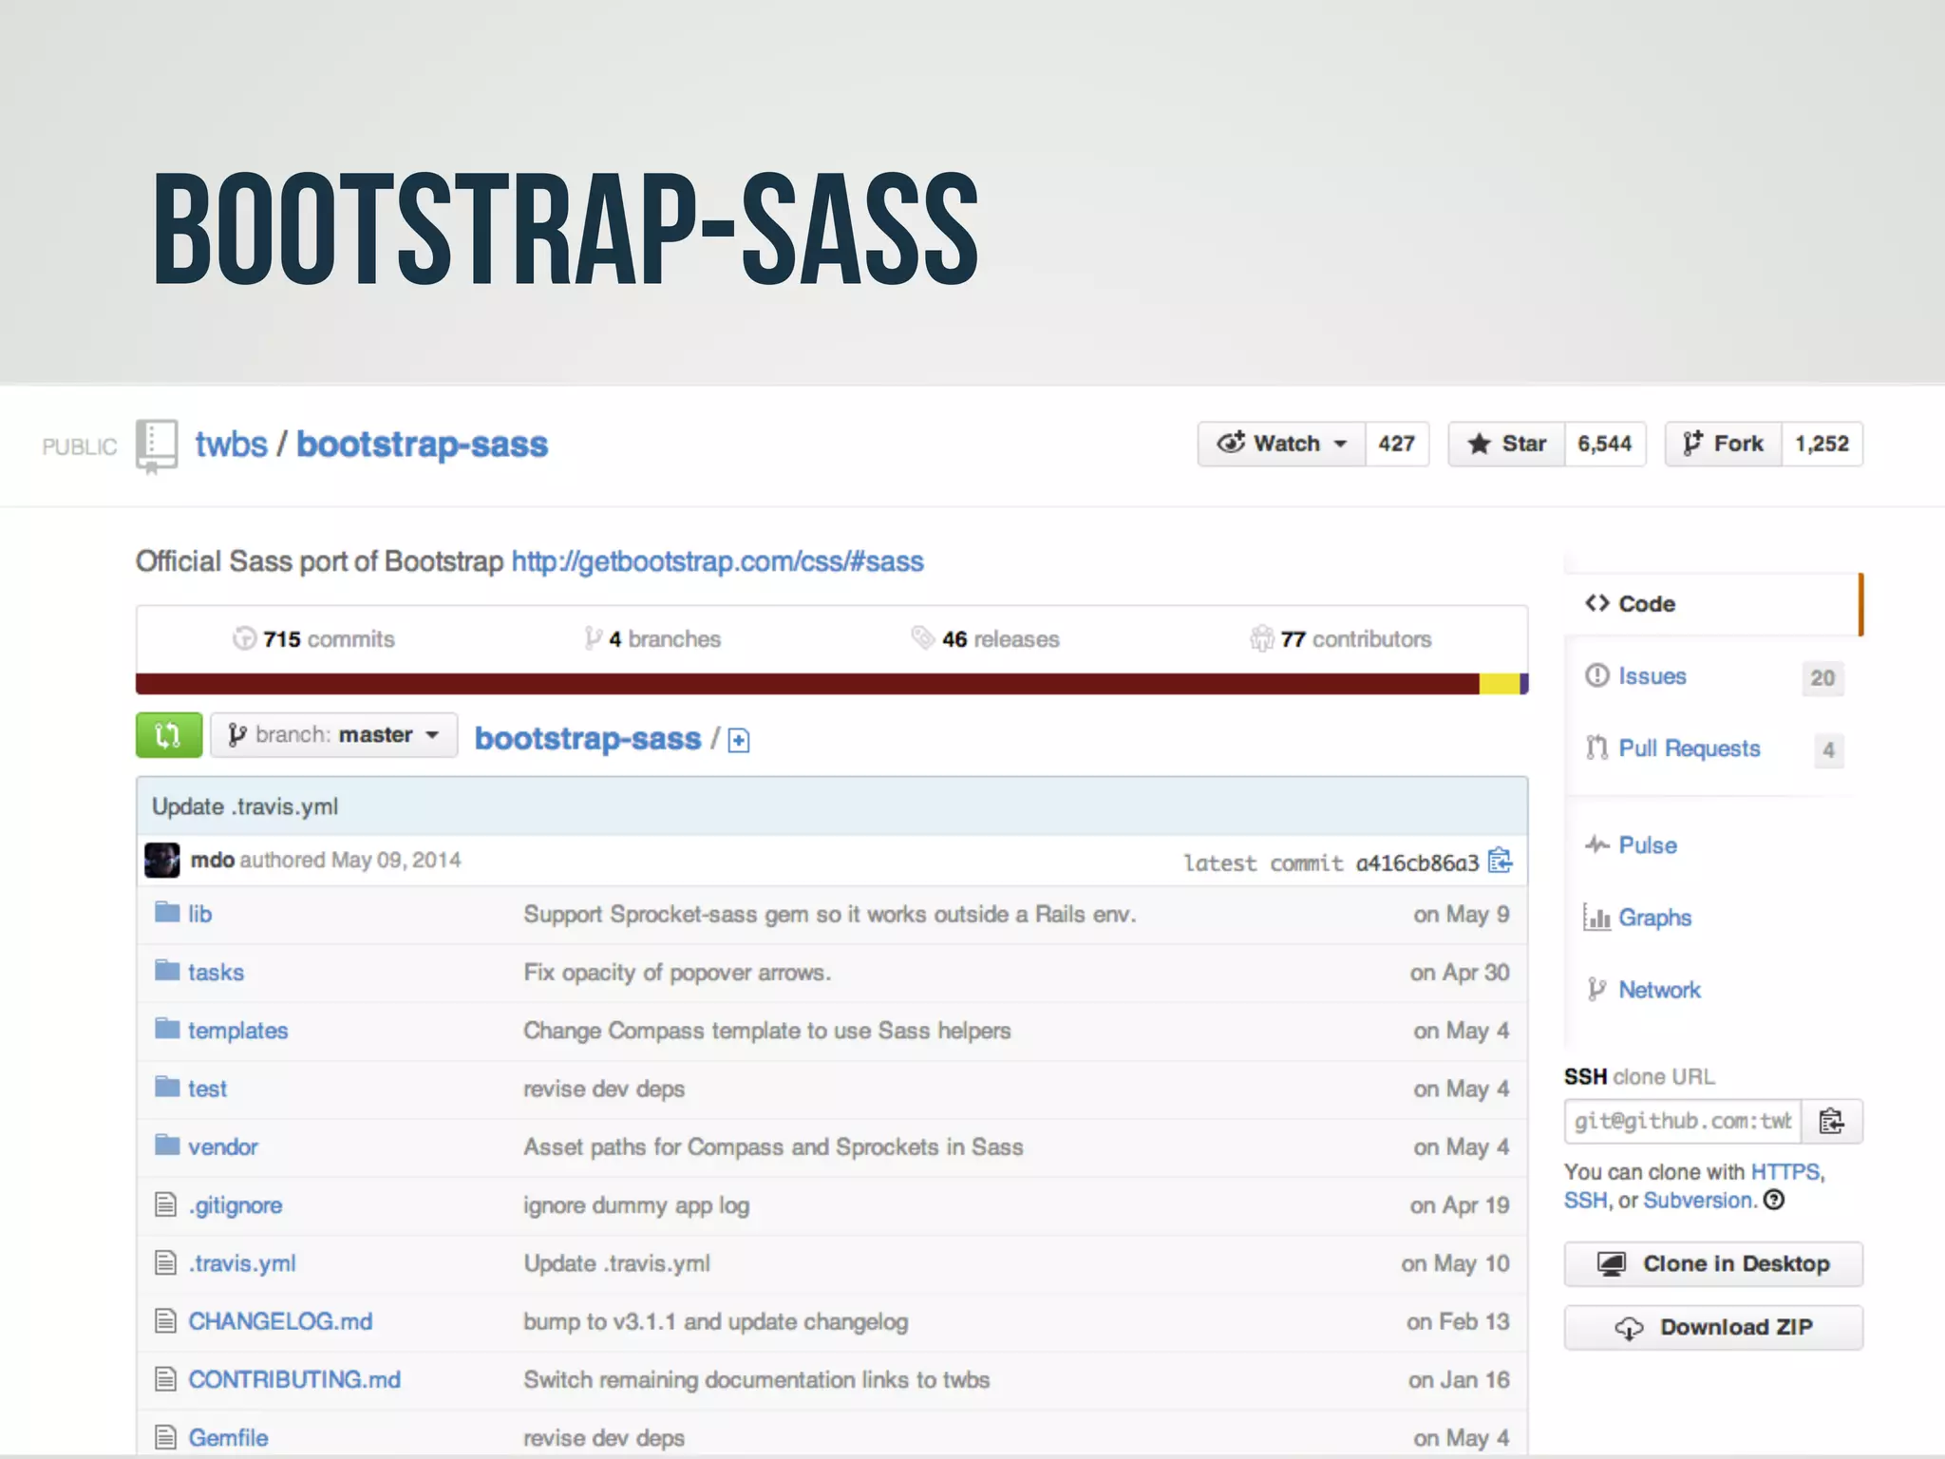Image resolution: width=1945 pixels, height=1459 pixels.
Task: View the 715 commits list
Action: [313, 639]
